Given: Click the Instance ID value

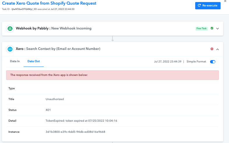Looking at the screenshot, I should click(75, 132).
